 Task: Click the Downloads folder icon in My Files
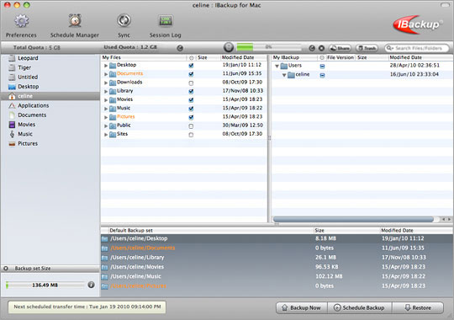pyautogui.click(x=113, y=83)
